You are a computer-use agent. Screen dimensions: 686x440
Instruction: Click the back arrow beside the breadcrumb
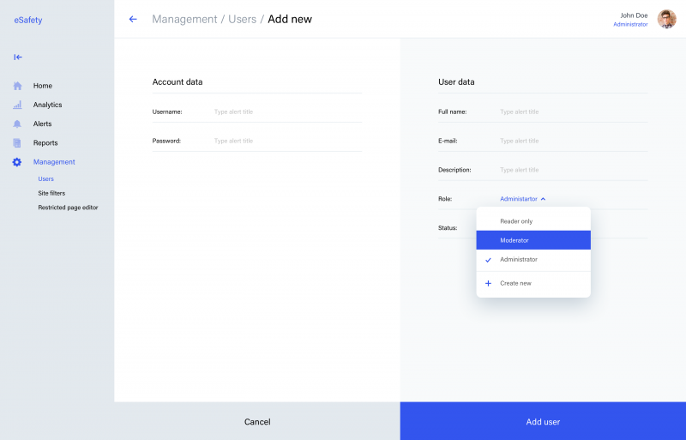(x=133, y=19)
